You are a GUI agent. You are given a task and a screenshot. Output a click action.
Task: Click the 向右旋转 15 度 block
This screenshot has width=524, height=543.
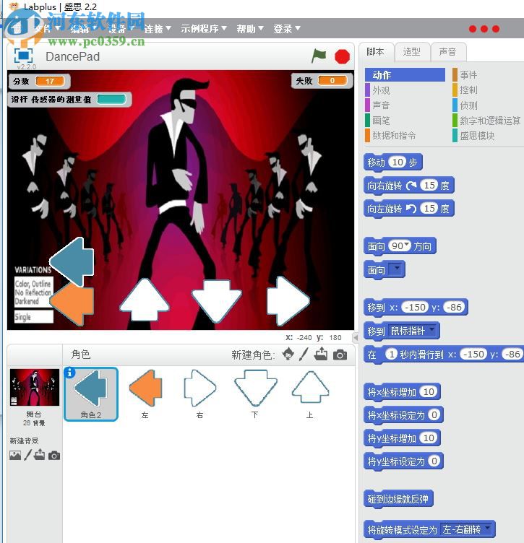(408, 186)
